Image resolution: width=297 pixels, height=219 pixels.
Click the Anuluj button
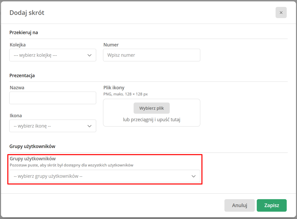(239, 205)
